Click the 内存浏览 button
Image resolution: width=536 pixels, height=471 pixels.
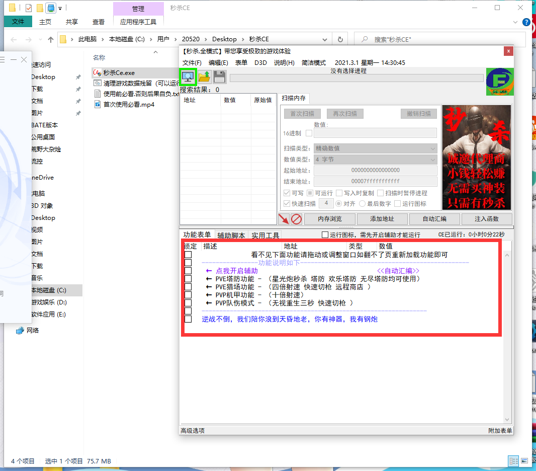click(330, 219)
